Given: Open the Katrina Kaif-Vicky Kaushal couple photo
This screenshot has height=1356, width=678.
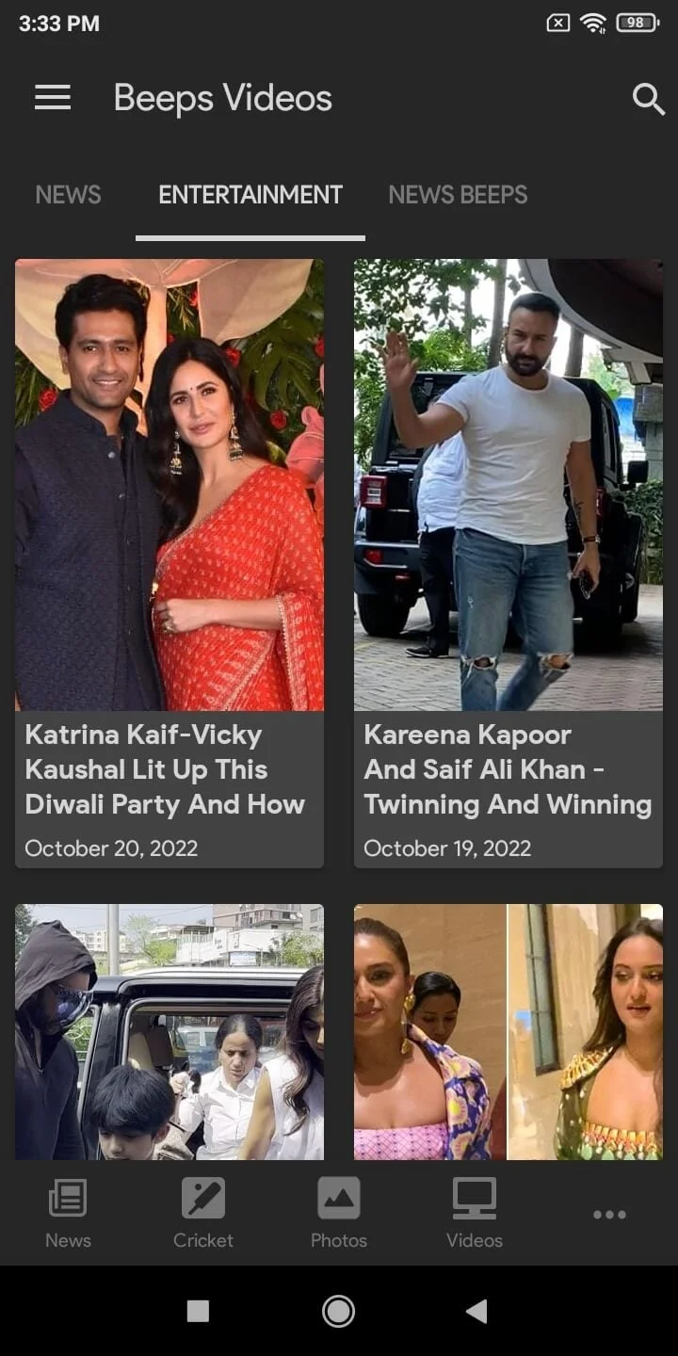Looking at the screenshot, I should click(169, 485).
